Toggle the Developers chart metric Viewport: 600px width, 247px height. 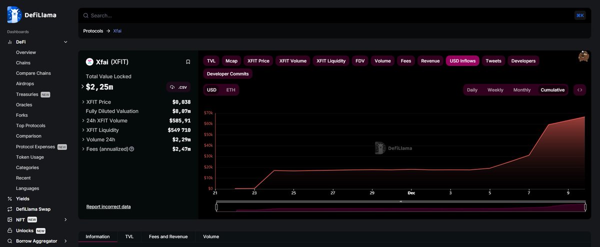[523, 61]
